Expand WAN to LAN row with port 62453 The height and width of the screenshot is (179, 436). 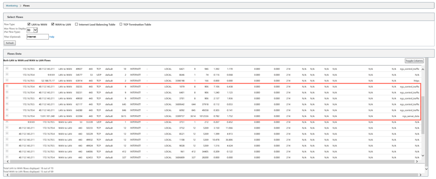7,157
